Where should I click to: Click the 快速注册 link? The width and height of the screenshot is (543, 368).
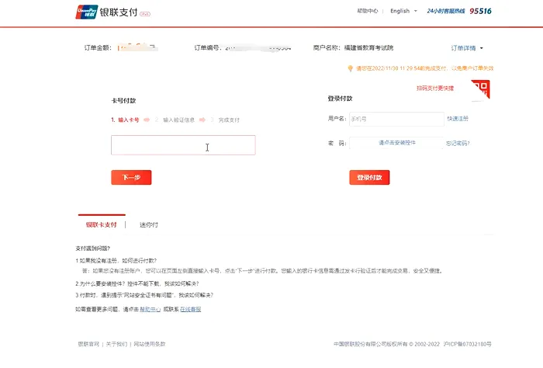(x=458, y=119)
